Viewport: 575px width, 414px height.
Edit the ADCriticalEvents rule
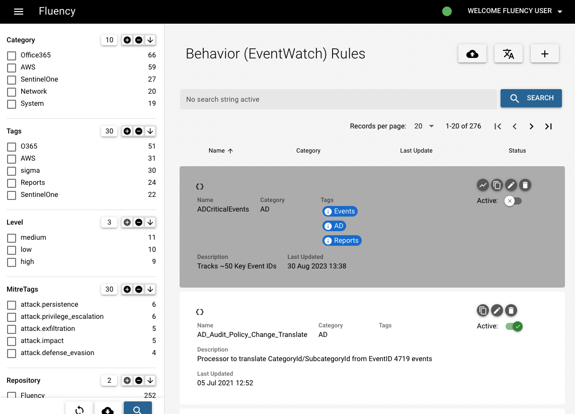(511, 185)
